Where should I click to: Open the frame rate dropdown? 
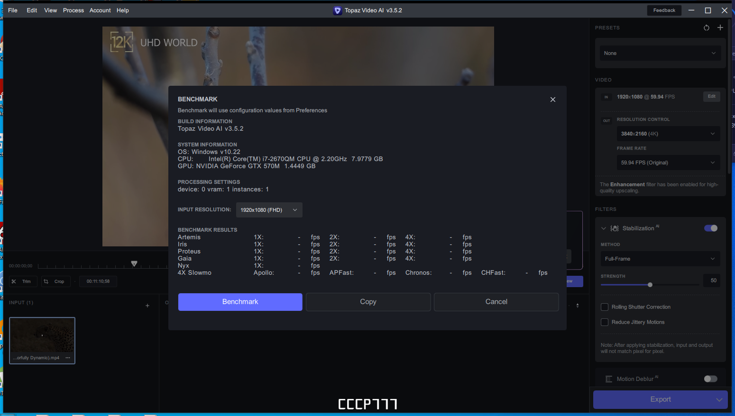[x=668, y=163]
